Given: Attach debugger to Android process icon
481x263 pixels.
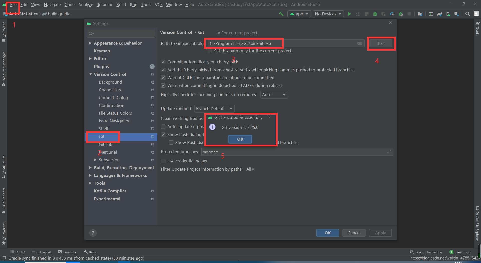Looking at the screenshot, I should point(401,14).
